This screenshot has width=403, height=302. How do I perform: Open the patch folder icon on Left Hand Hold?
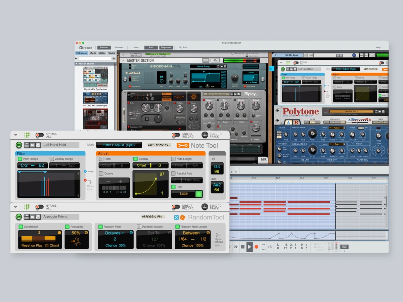tap(32, 145)
